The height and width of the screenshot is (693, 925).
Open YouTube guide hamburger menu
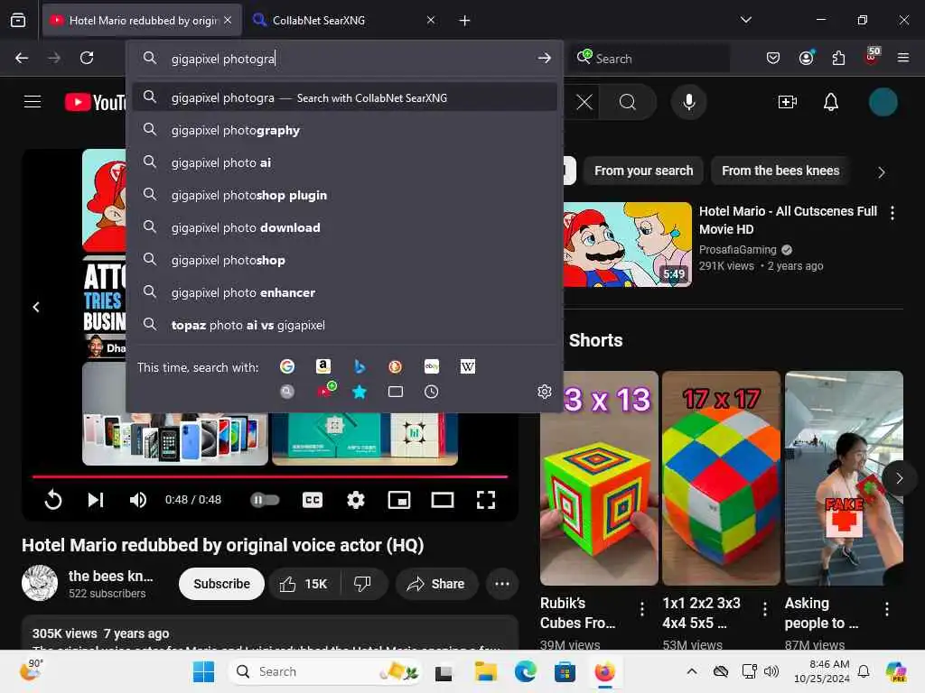[x=33, y=102]
